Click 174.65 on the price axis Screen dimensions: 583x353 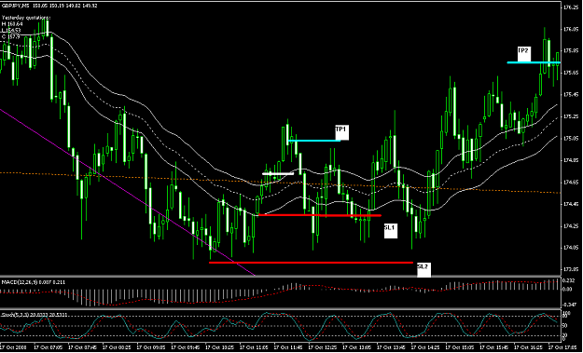click(x=570, y=183)
